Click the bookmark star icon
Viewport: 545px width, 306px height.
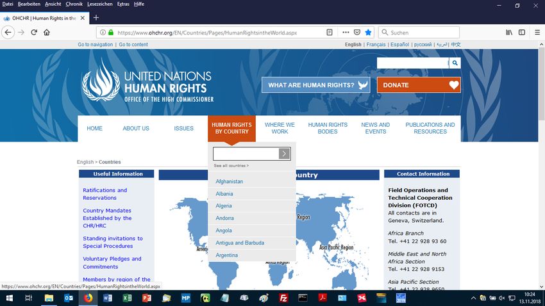[368, 32]
